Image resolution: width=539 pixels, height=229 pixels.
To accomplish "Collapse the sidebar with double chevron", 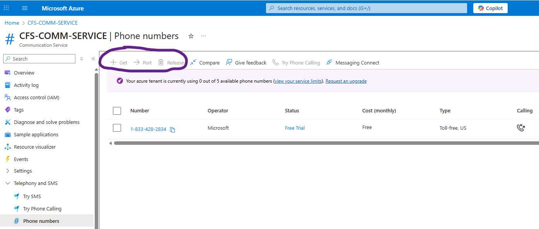I will tap(93, 59).
